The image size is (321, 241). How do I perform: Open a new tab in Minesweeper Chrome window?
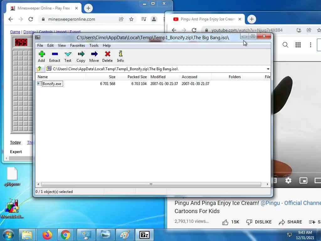pyautogui.click(x=88, y=8)
